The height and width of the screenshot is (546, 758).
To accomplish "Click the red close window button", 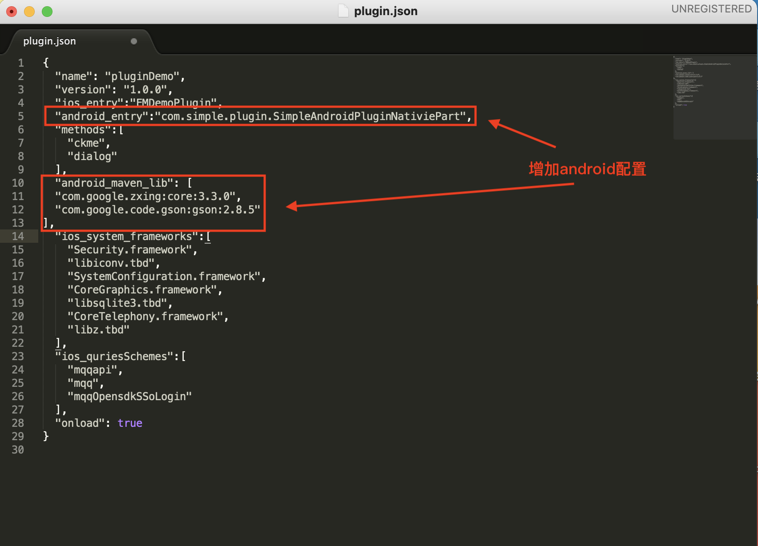I will (x=12, y=12).
